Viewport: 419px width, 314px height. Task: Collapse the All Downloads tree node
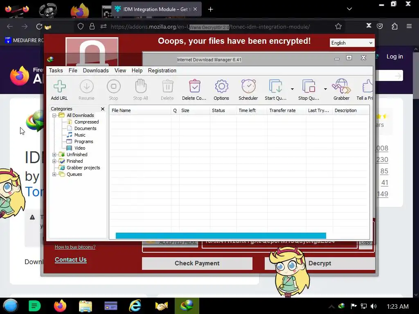point(54,115)
